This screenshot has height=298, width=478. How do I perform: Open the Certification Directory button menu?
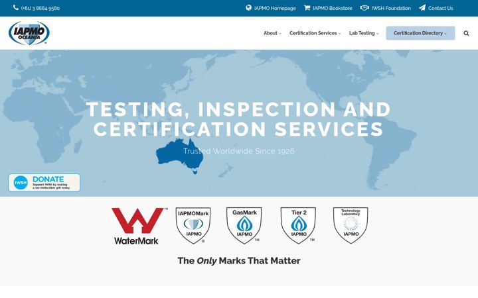coord(420,33)
